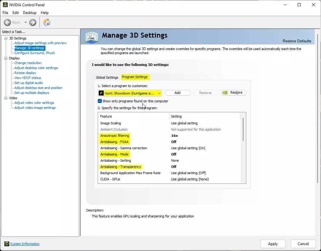Click the Home icon in toolbar
The height and width of the screenshot is (251, 321).
pos(47,22)
